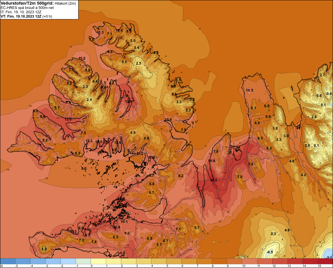Image resolution: width=333 pixels, height=268 pixels.
Task: Click the 10.9 temperature label
Action: tap(168, 120)
